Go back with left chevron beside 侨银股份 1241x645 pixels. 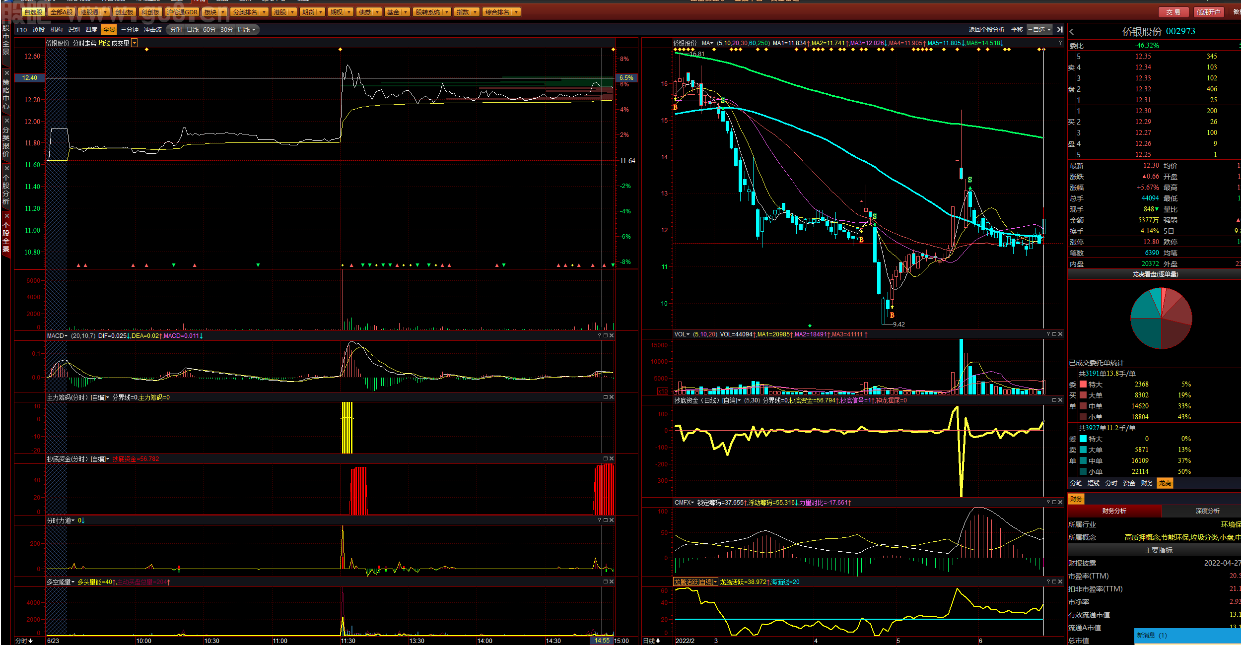coord(1072,32)
